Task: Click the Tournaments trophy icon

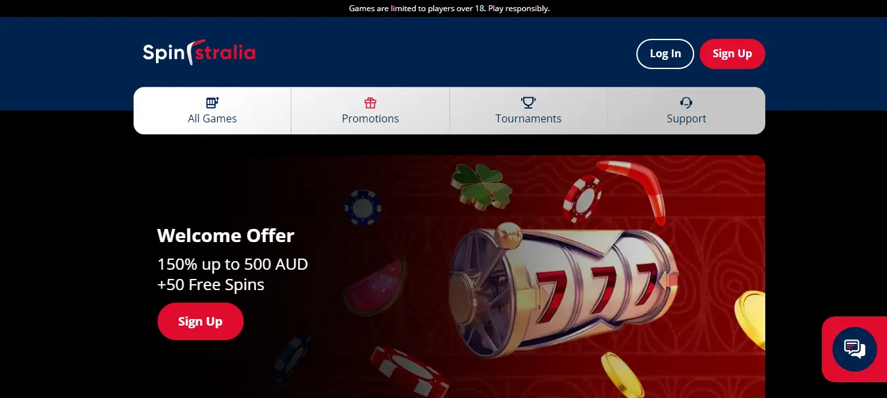Action: pyautogui.click(x=528, y=103)
